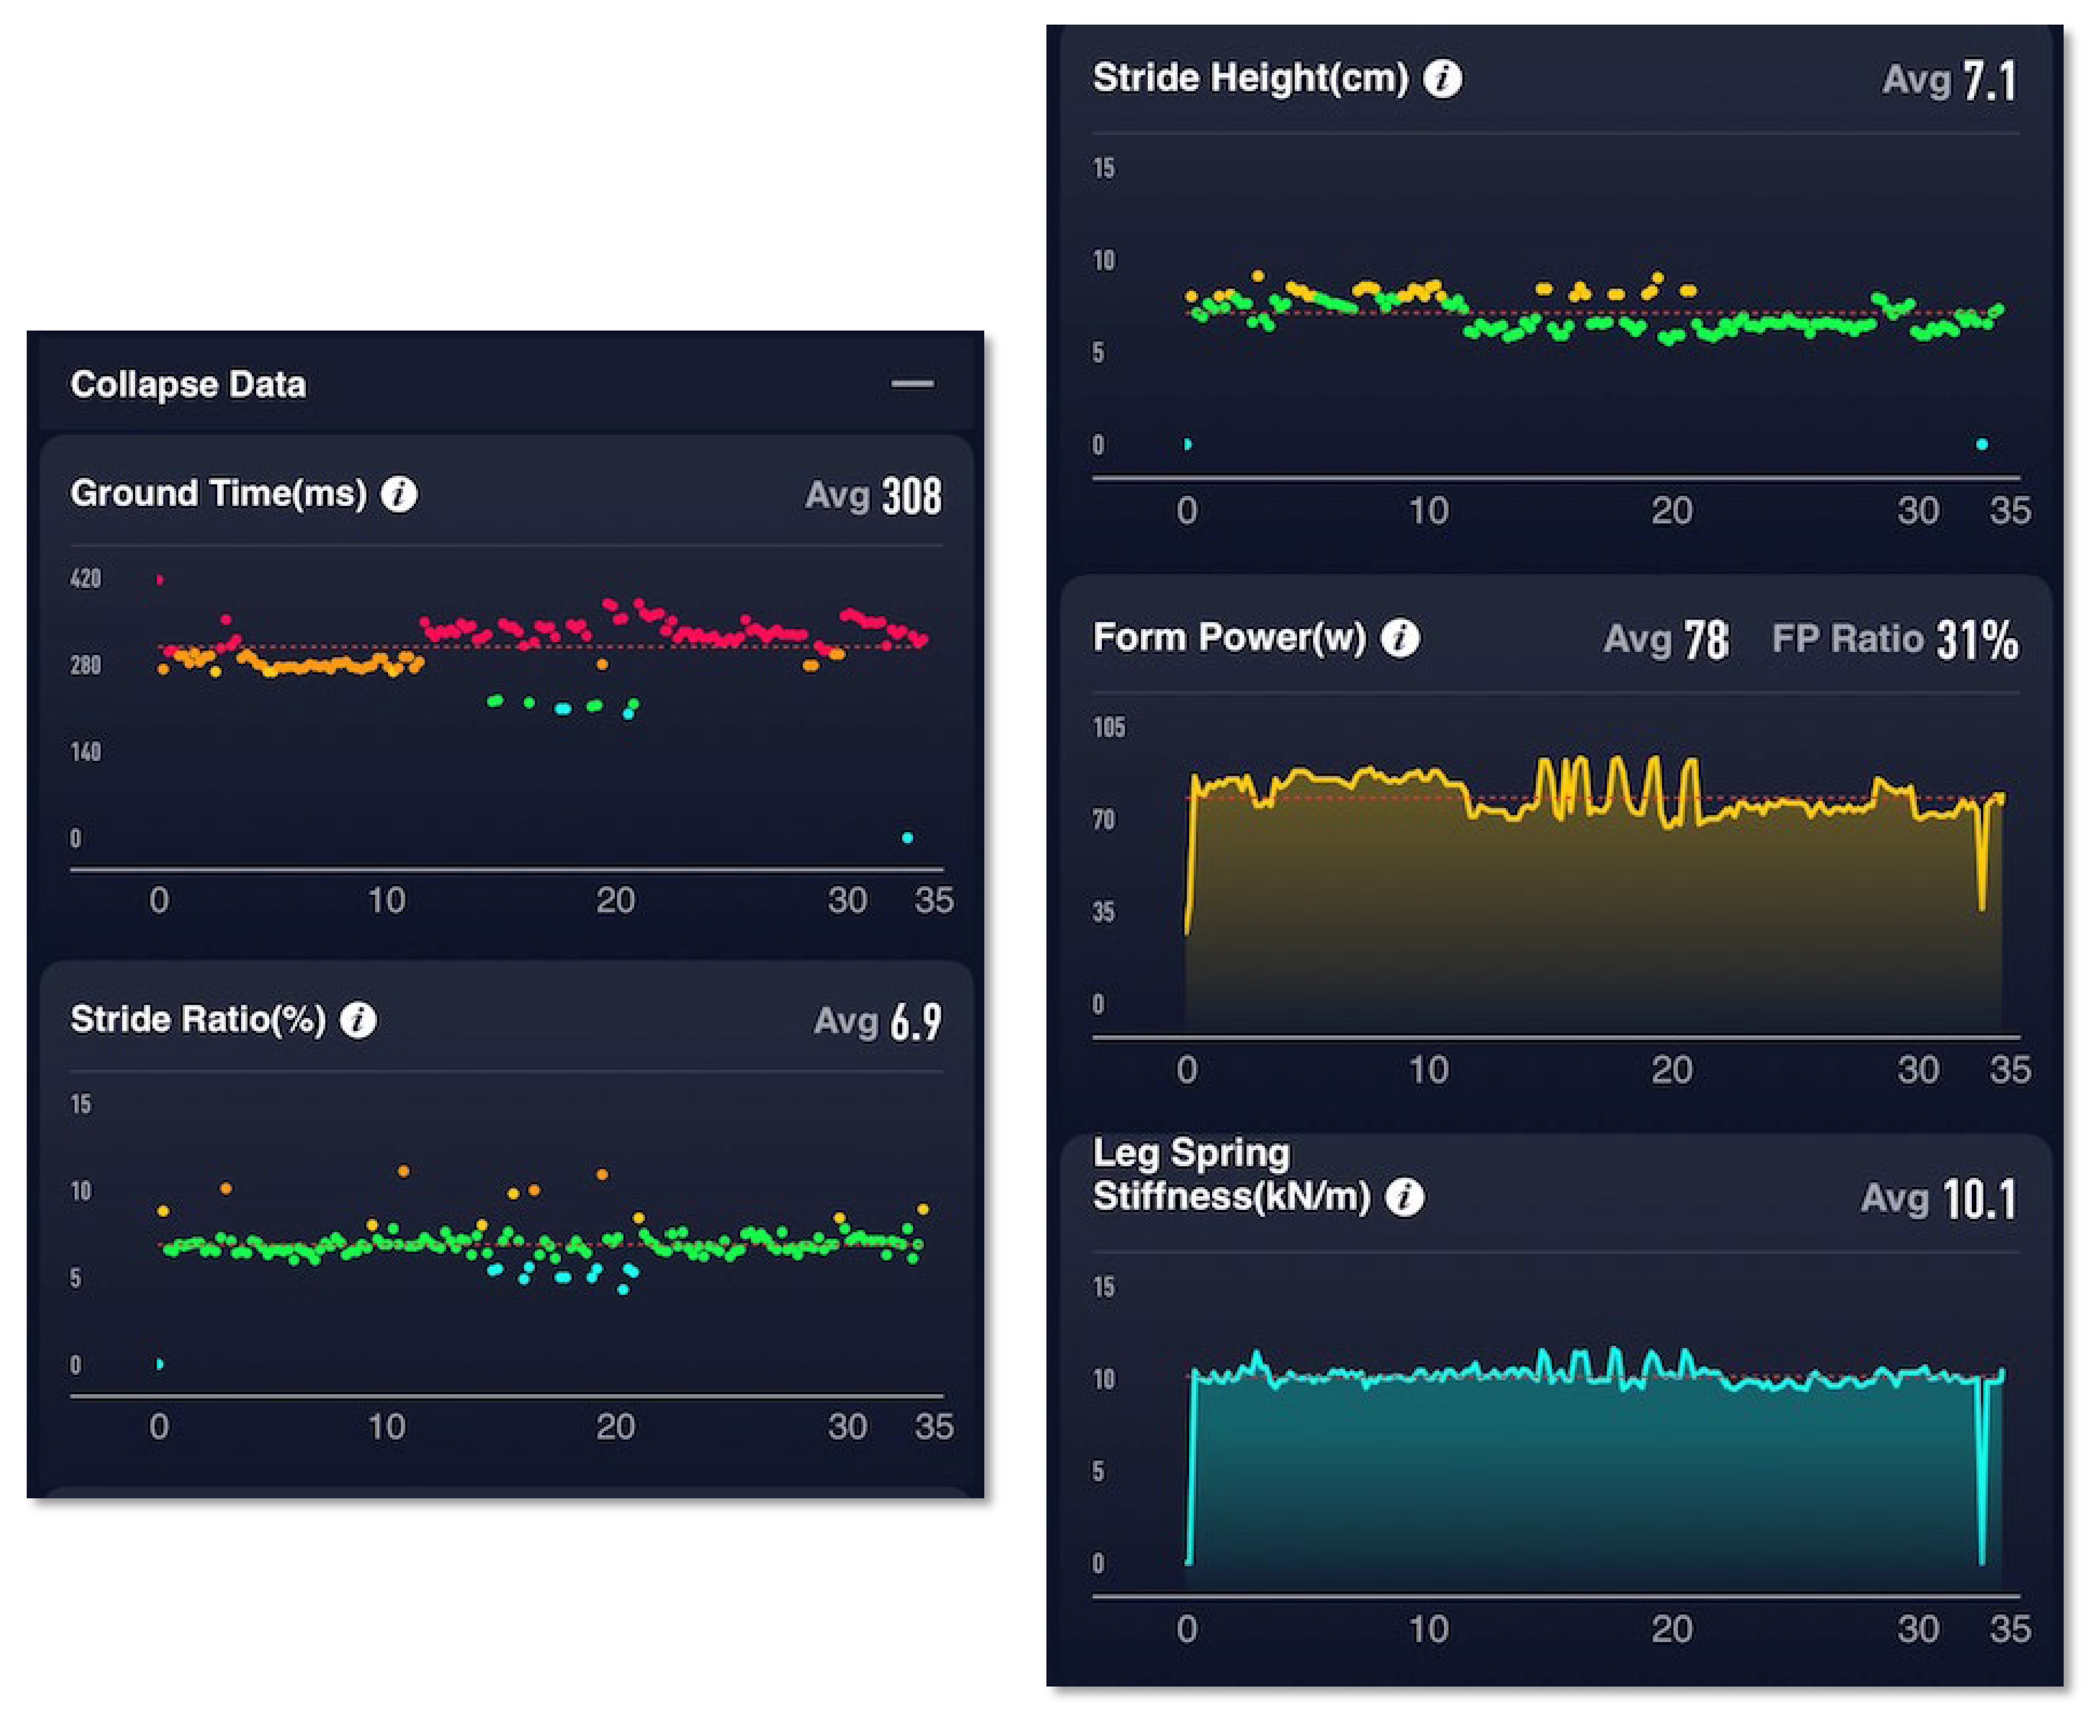Click the Collapse Data header label
The height and width of the screenshot is (1722, 2092).
[x=187, y=384]
